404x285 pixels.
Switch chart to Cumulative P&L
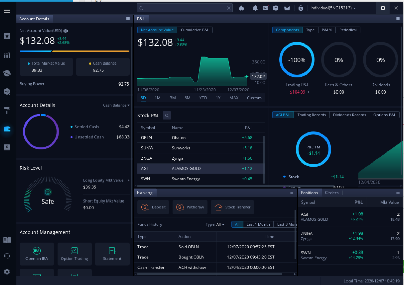[x=195, y=30]
